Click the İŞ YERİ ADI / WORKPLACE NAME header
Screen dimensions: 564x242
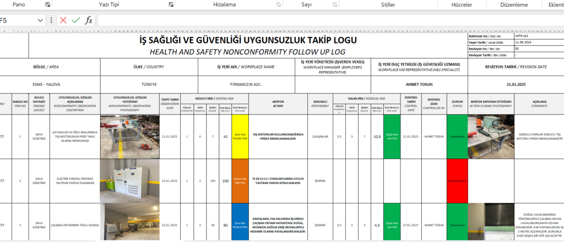(246, 67)
